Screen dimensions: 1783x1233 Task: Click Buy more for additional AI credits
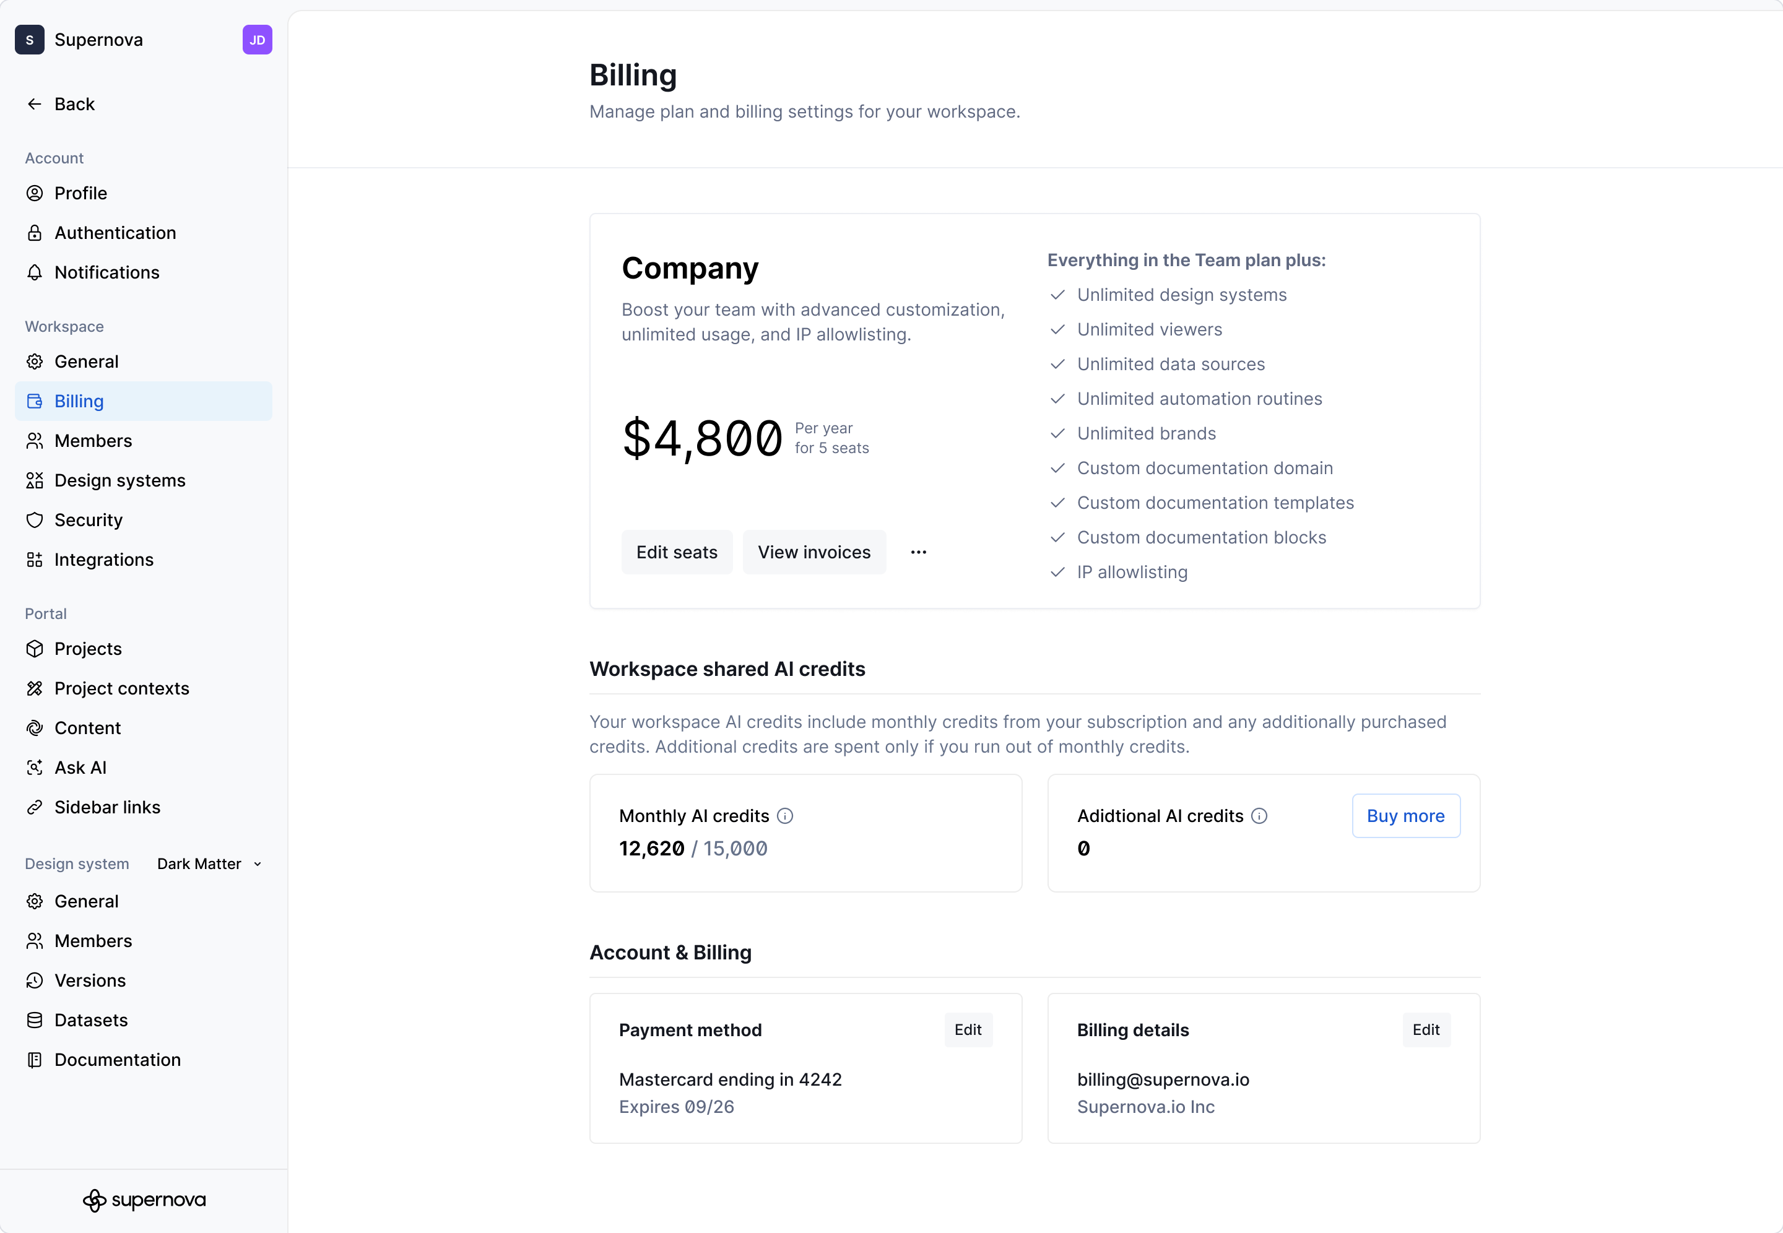point(1405,815)
